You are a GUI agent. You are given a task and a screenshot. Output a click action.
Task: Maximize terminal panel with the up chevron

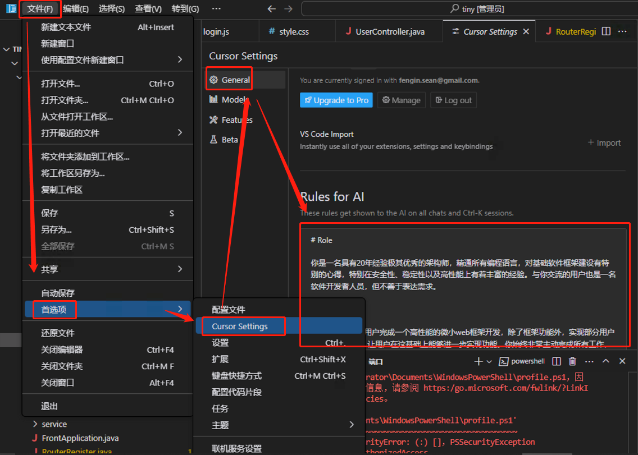pyautogui.click(x=606, y=361)
